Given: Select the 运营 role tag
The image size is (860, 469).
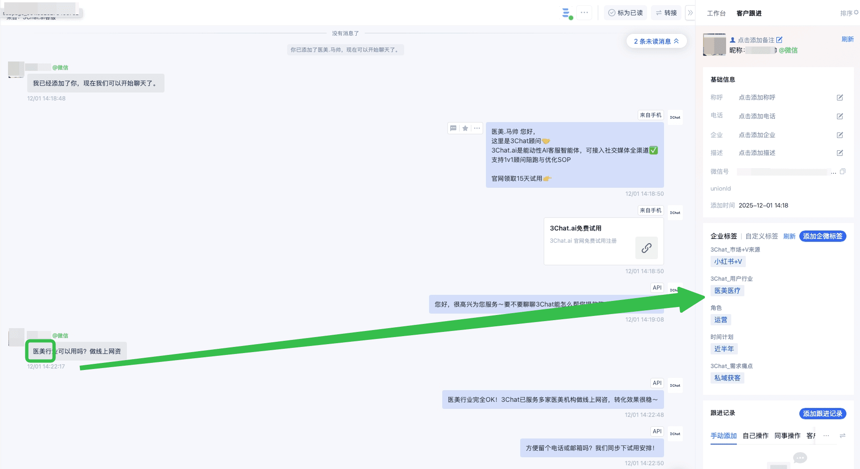Looking at the screenshot, I should pos(721,320).
